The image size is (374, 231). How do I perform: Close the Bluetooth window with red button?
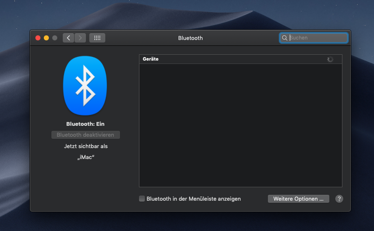(x=37, y=38)
